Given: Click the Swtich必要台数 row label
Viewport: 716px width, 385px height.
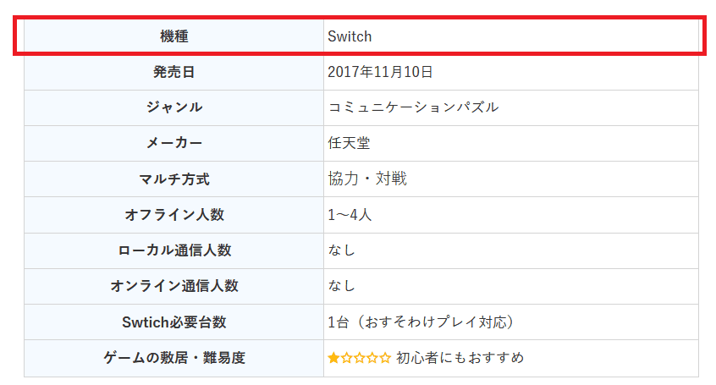Looking at the screenshot, I should click(173, 322).
